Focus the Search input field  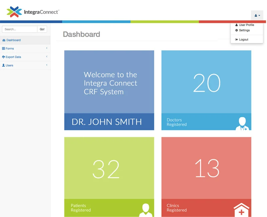click(x=20, y=29)
